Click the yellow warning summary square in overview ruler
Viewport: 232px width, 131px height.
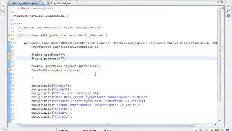[223, 8]
